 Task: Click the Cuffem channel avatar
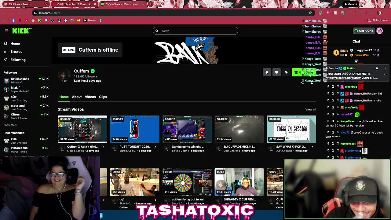[64, 75]
